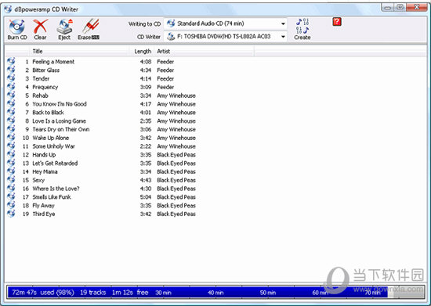The image size is (431, 306).
Task: Click disc icon beside Hands Up
Action: tap(11, 154)
